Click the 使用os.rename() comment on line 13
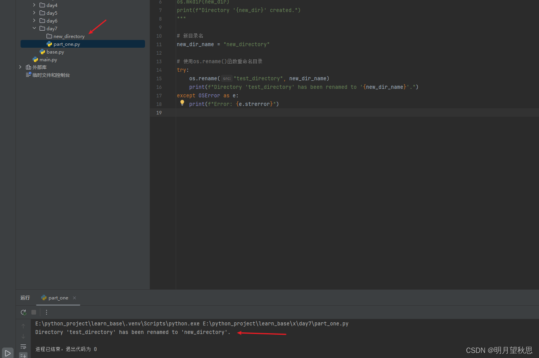The width and height of the screenshot is (539, 358). tap(219, 61)
